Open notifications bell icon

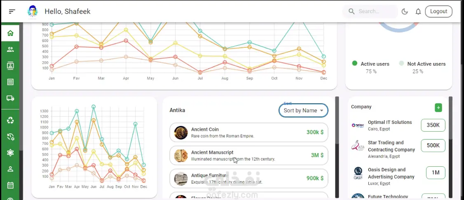click(418, 12)
